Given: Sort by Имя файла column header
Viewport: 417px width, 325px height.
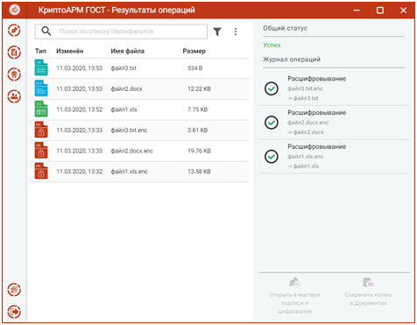Looking at the screenshot, I should coord(128,51).
